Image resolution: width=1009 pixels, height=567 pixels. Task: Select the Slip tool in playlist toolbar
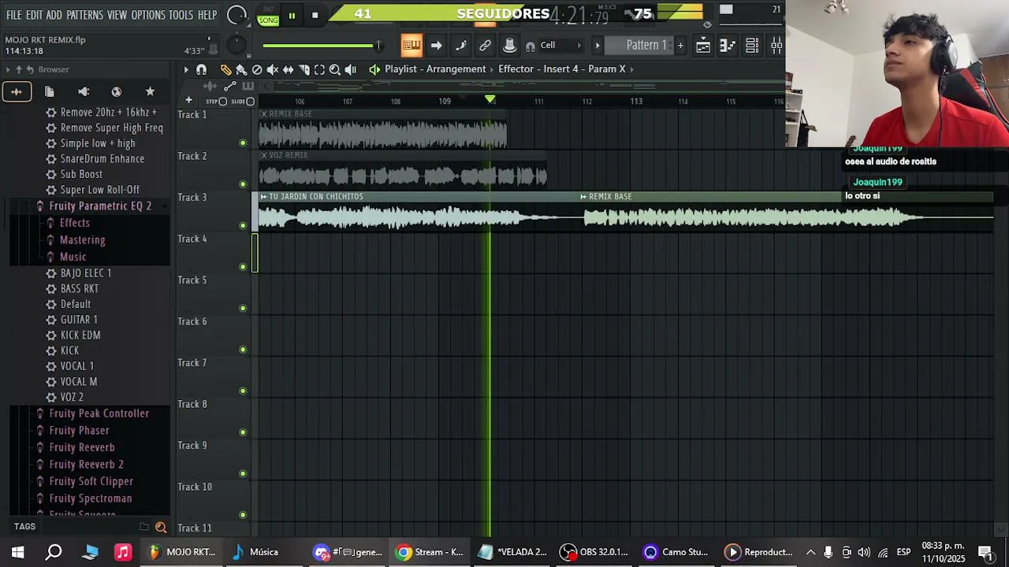289,69
